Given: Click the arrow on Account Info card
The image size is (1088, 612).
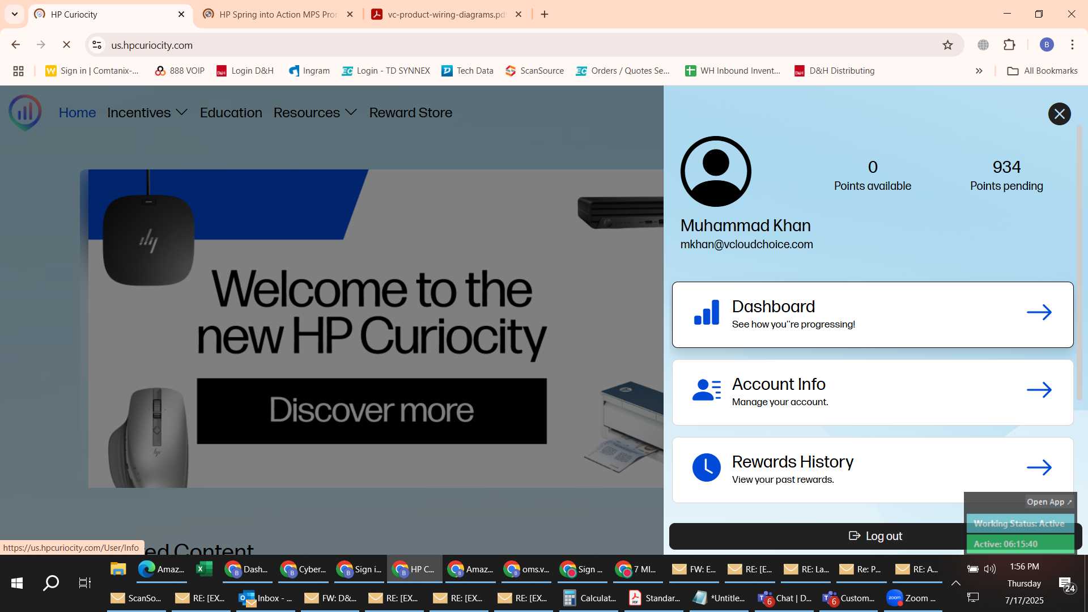Looking at the screenshot, I should click(x=1039, y=390).
